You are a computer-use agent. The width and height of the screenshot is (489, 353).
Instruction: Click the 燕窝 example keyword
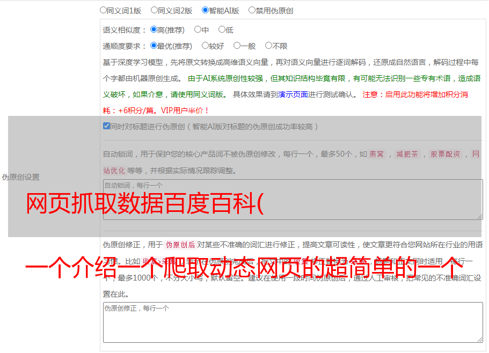click(x=376, y=154)
